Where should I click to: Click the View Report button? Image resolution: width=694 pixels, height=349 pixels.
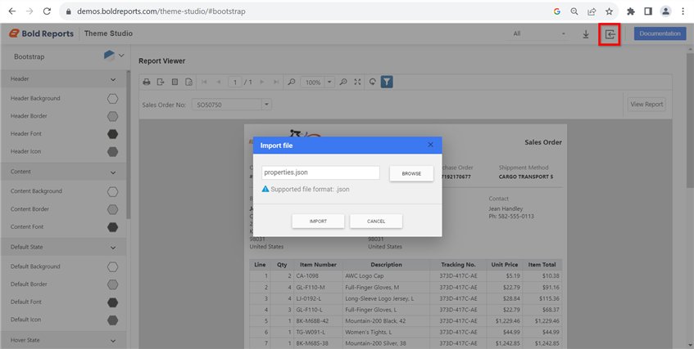[x=646, y=105]
